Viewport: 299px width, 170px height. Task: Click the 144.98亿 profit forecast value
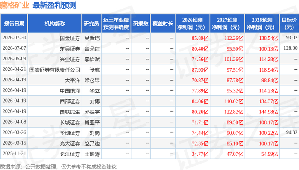click(269, 112)
